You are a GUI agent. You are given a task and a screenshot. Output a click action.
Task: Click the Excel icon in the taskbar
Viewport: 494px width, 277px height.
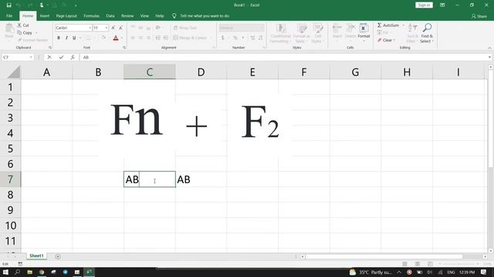pyautogui.click(x=90, y=272)
